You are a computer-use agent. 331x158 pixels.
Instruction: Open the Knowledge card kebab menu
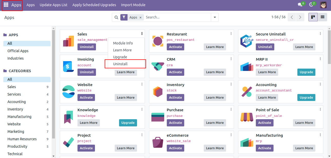pos(142,109)
